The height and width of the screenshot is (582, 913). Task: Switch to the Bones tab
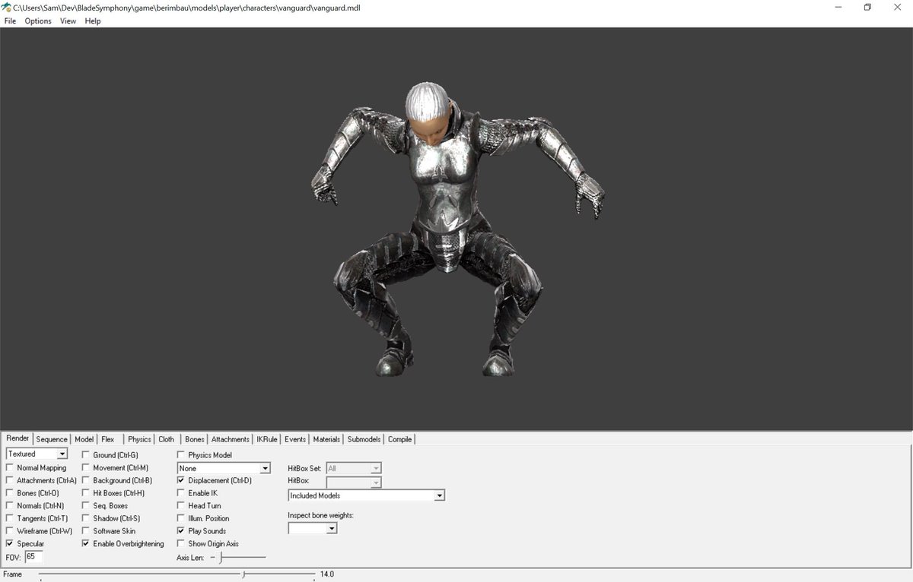coord(195,439)
